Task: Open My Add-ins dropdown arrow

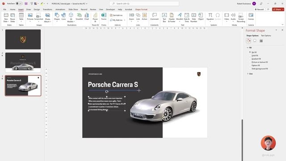Action: point(125,20)
